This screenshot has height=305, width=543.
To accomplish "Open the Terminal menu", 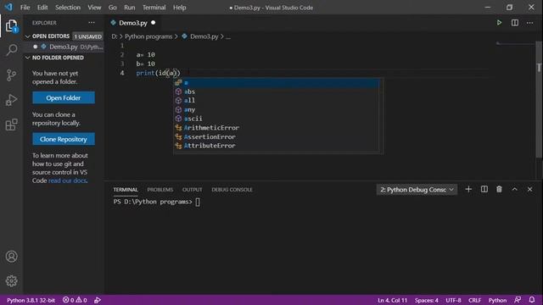I will 154,8.
